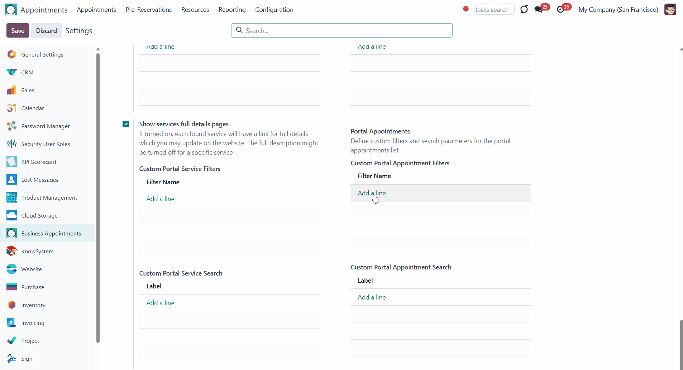Screen dimensions: 683x370
Task: Uncheck Show services full details pages
Action: tap(126, 124)
